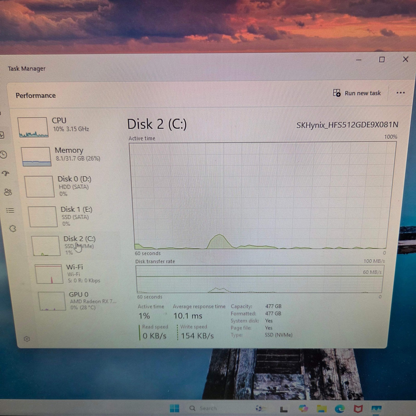Click the Active time graph area
The image size is (416, 416).
(x=261, y=196)
